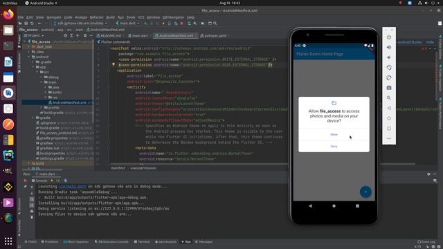Click the red Stop icon in main toolbar

(x=181, y=24)
